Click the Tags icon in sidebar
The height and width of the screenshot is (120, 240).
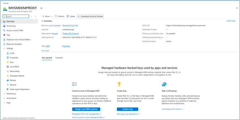[x=4, y=35]
